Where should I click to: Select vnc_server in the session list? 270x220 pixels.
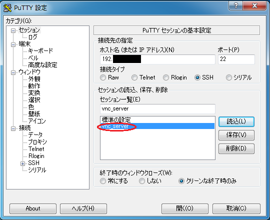tap(157, 126)
